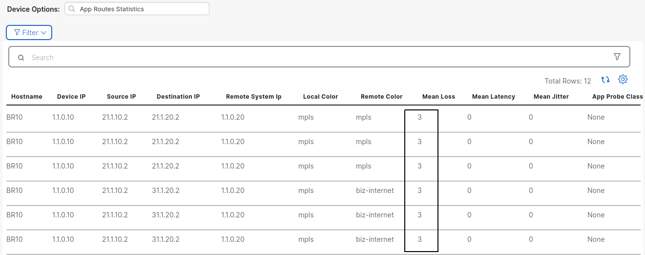645x255 pixels.
Task: Click the Mean Jitter column header
Action: click(551, 97)
